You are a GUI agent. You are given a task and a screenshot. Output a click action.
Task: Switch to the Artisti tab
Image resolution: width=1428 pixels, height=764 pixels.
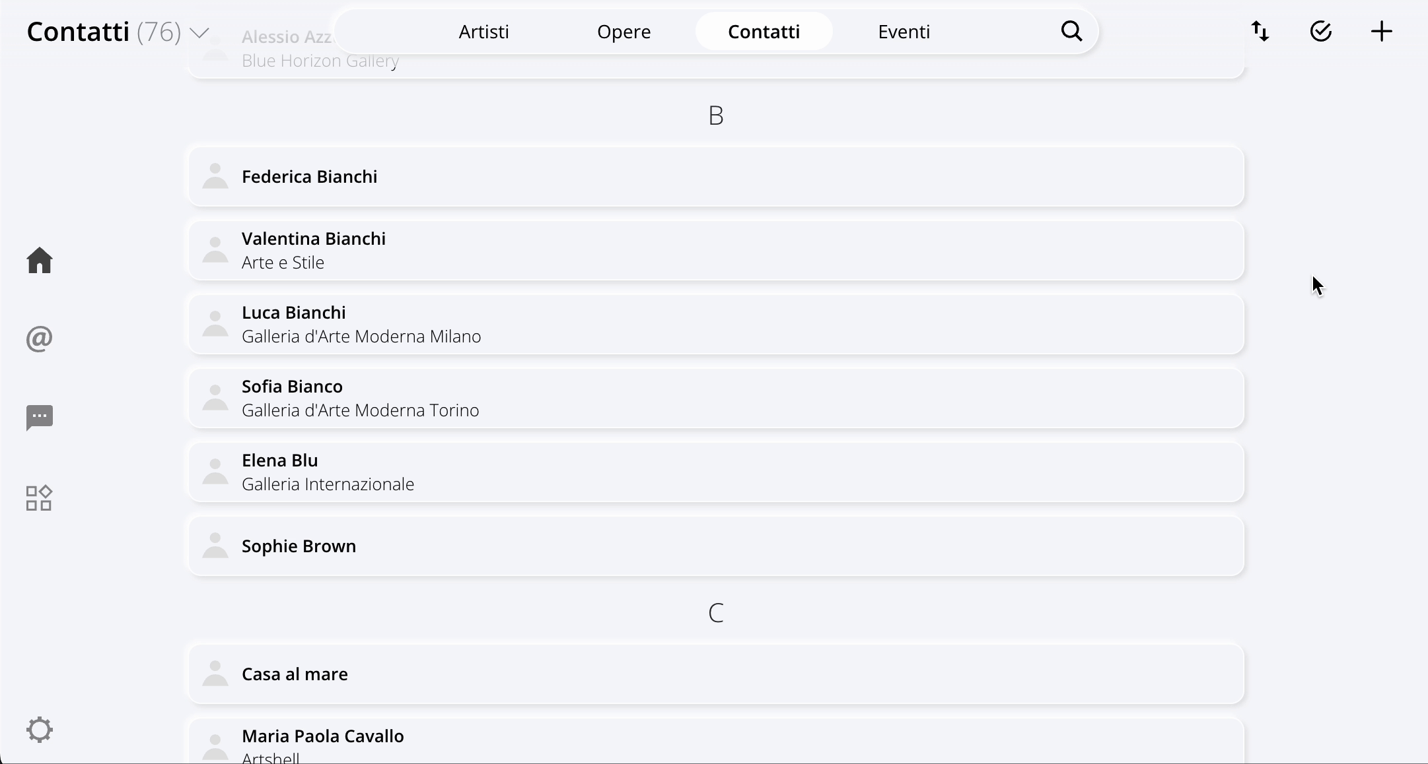[x=483, y=31]
